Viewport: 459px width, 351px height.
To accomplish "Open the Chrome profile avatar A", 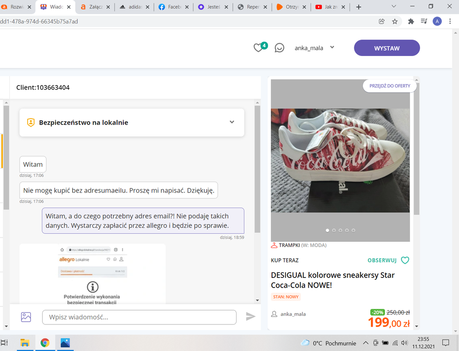I will (437, 22).
